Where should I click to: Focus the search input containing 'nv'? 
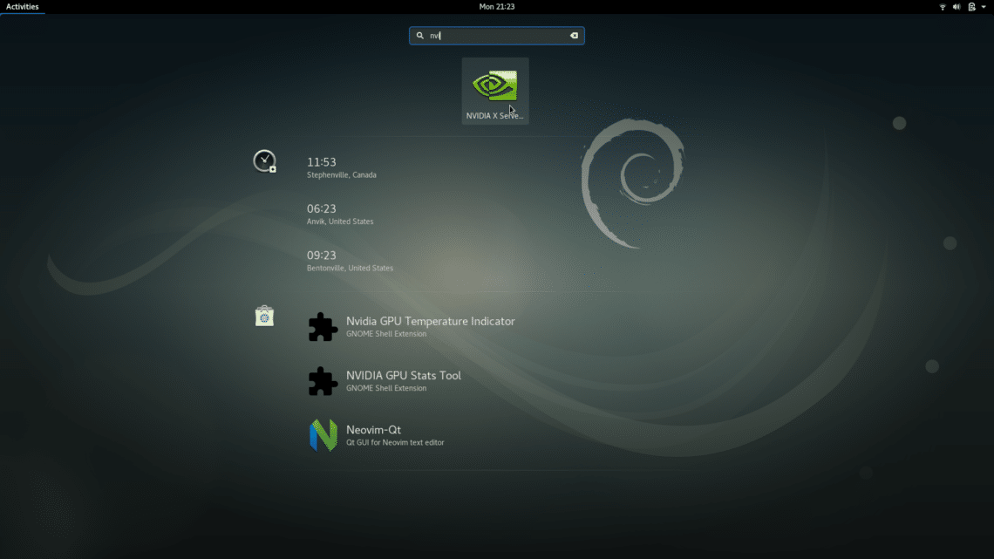(496, 36)
